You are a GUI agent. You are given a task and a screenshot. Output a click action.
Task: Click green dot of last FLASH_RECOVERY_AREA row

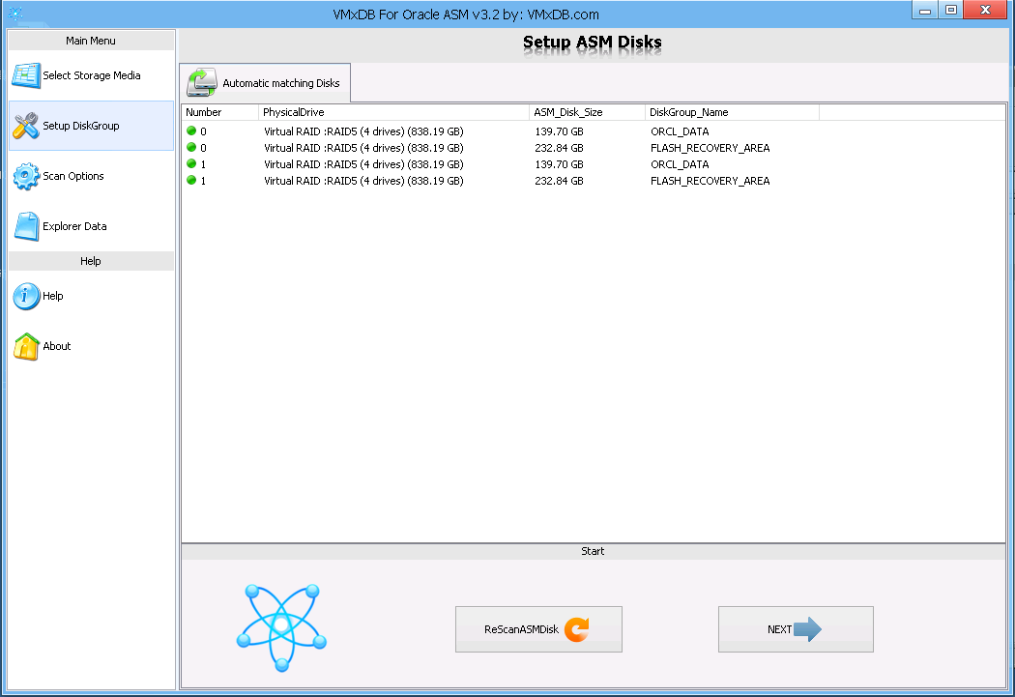191,181
